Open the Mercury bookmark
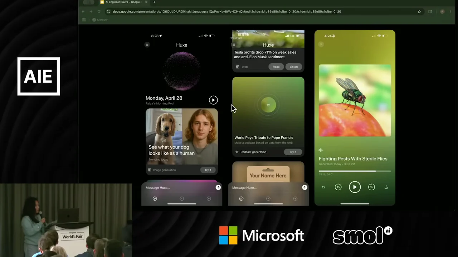Image resolution: width=458 pixels, height=257 pixels. click(x=100, y=20)
